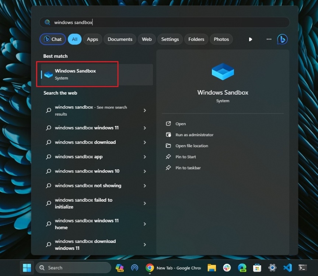Pin Windows Sandbox to taskbar

pyautogui.click(x=188, y=168)
